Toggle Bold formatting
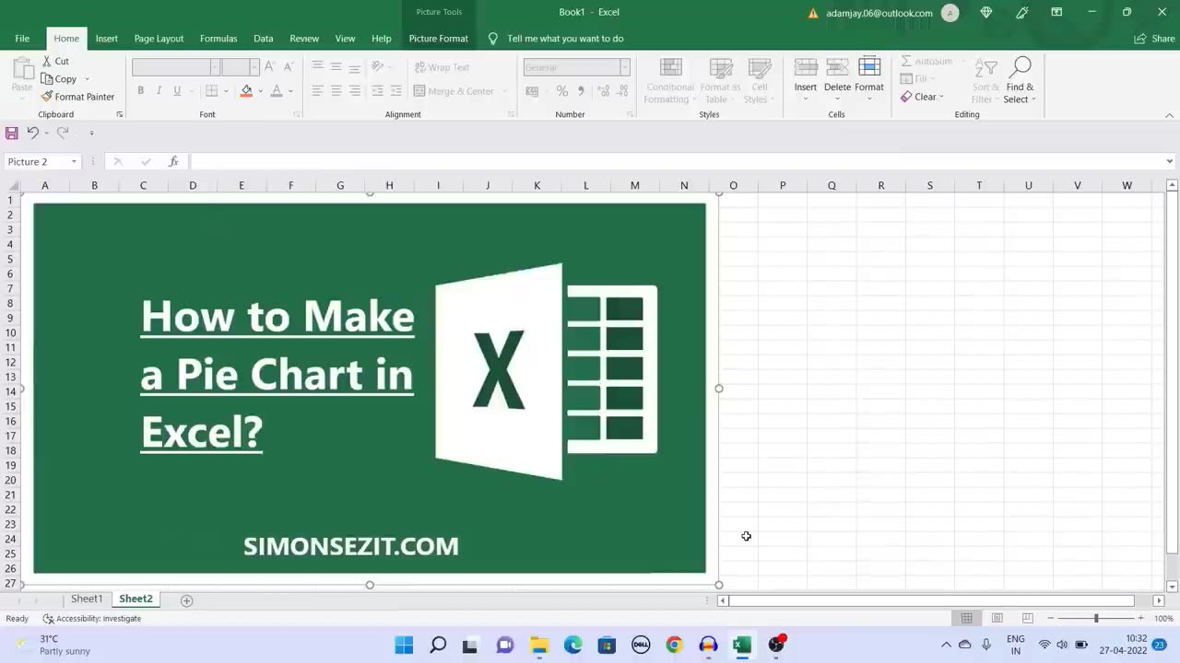The height and width of the screenshot is (663, 1180). pos(140,91)
